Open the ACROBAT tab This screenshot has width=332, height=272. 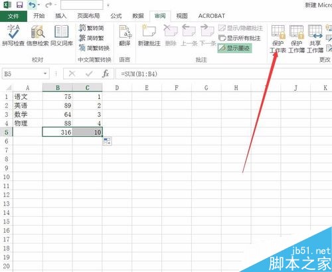point(212,16)
